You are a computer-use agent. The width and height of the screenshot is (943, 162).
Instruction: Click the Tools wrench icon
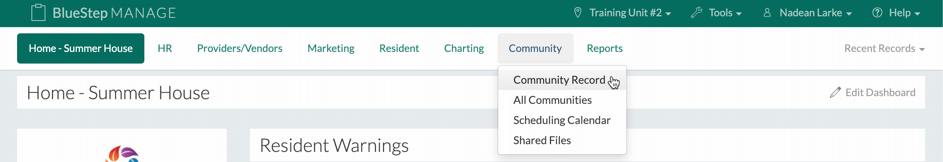[697, 12]
